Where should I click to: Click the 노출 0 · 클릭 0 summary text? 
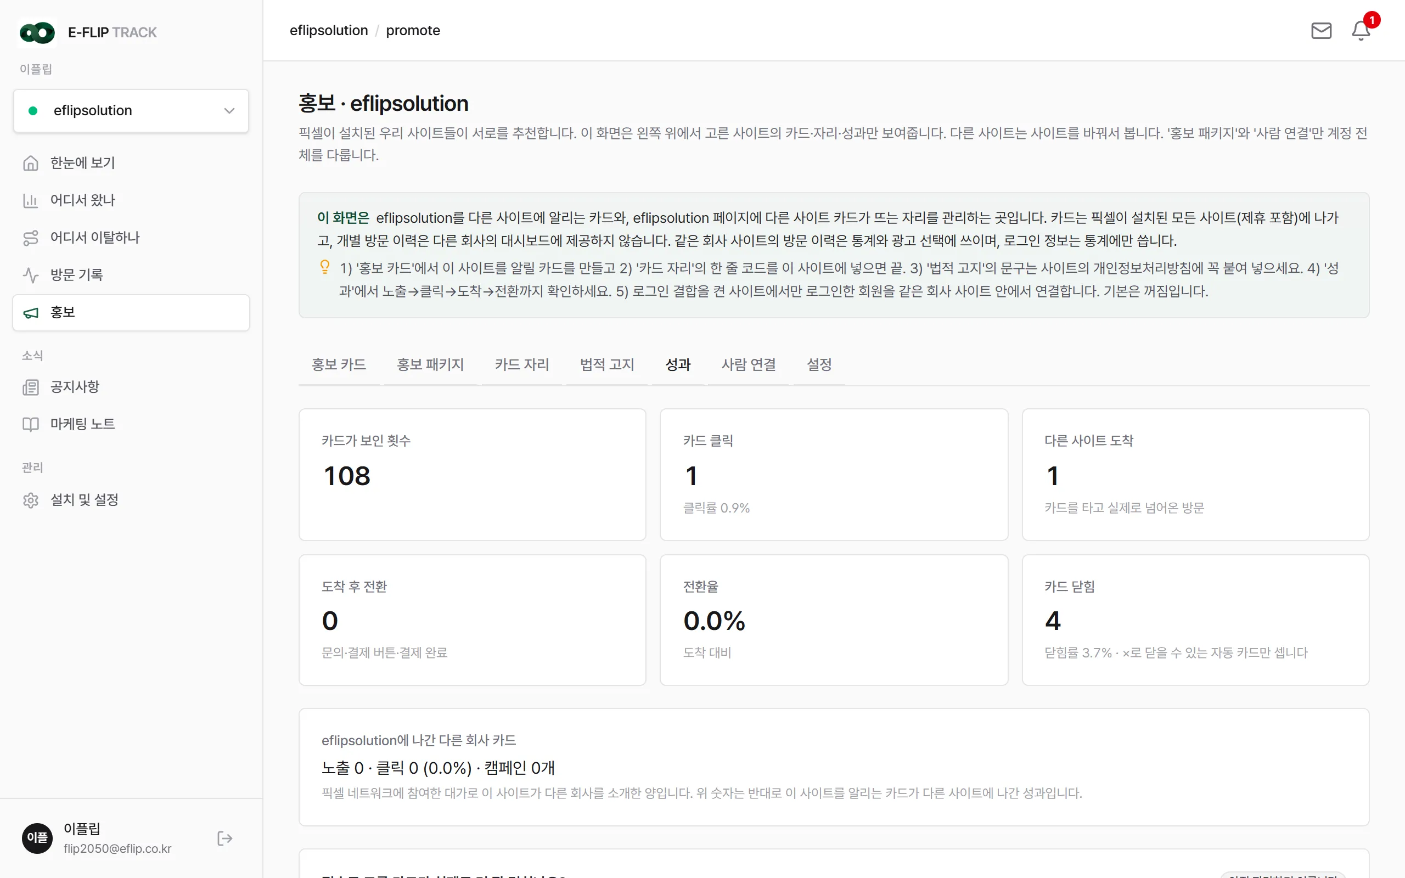[x=439, y=768]
